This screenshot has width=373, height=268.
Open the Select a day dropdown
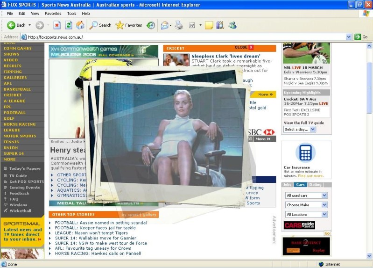click(300, 130)
